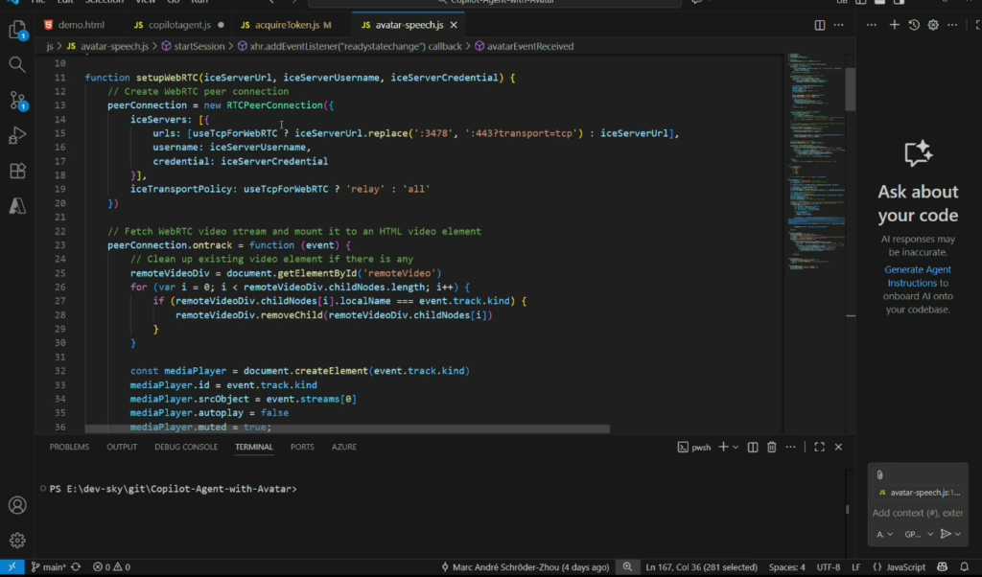Open the Extensions view
982x577 pixels.
tap(17, 171)
